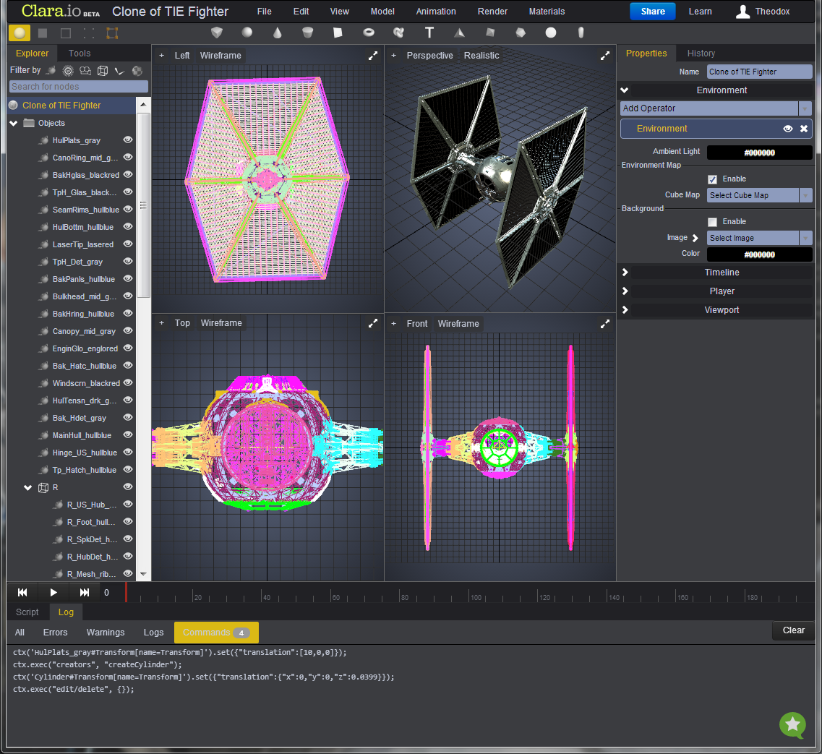
Task: Filter nodes by light icon
Action: click(x=68, y=70)
